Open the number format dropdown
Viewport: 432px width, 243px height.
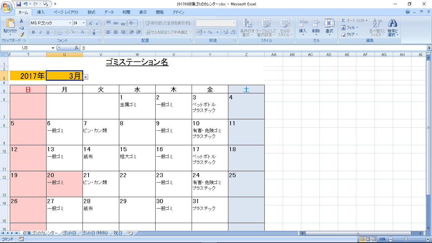(234, 23)
